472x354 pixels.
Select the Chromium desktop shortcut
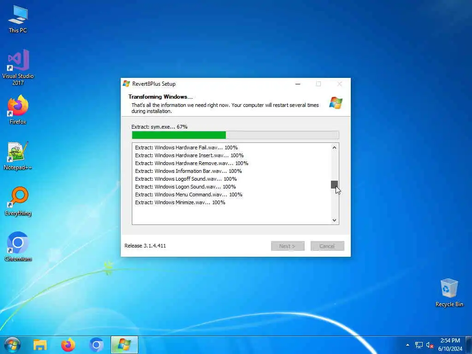click(18, 247)
